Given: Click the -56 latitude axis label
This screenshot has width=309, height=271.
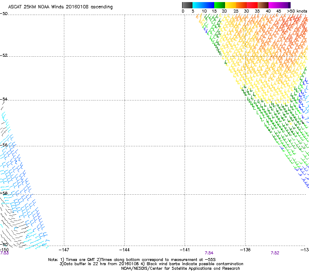Looking at the screenshot, I should (x=4, y=145).
